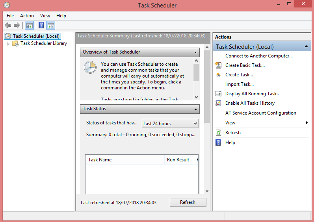314x222 pixels.
Task: Maximize the Task Scheduler window
Action: (289, 4)
